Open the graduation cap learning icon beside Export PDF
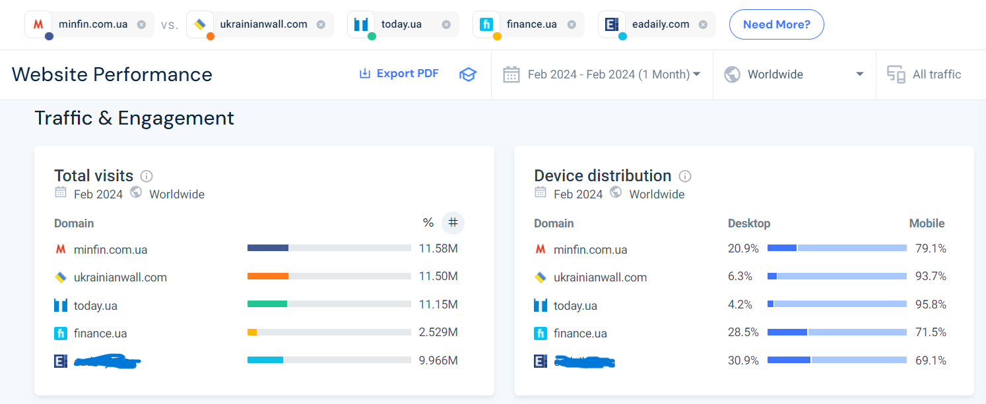The width and height of the screenshot is (986, 404). [x=468, y=74]
